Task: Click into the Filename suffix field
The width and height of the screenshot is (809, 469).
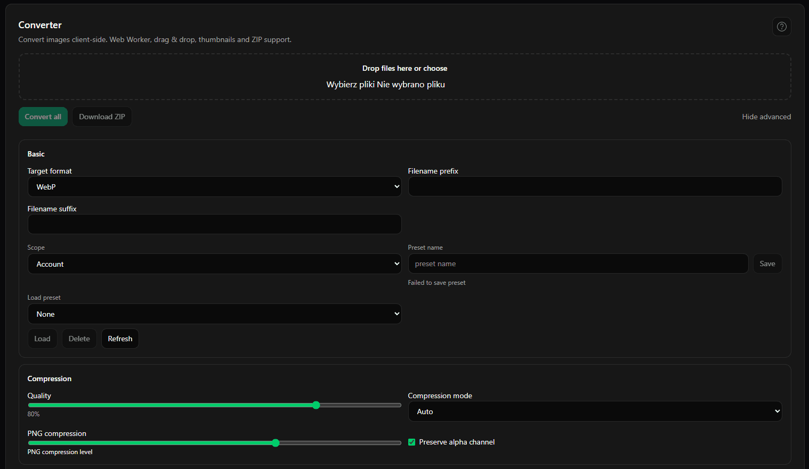Action: [214, 224]
